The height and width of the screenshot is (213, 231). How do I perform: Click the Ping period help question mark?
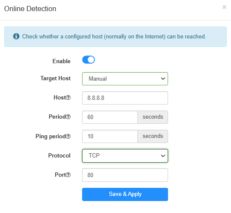(68, 136)
